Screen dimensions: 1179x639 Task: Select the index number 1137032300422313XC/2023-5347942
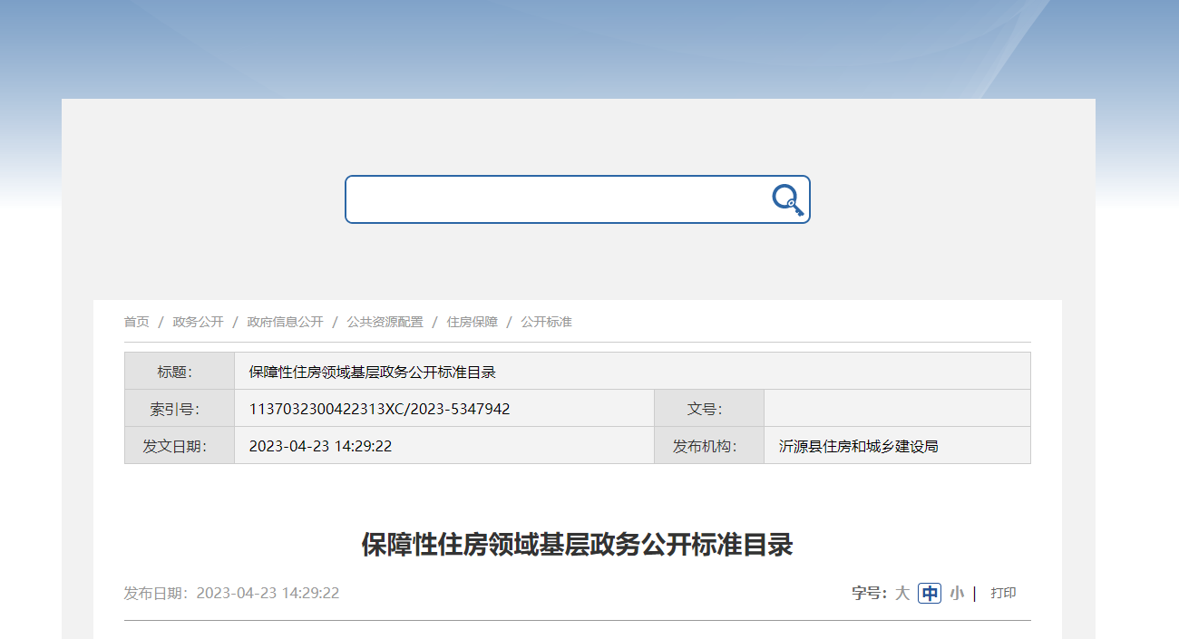(x=379, y=409)
